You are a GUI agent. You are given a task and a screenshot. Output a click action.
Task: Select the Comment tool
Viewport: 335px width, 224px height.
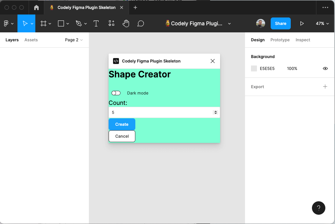[x=141, y=23]
